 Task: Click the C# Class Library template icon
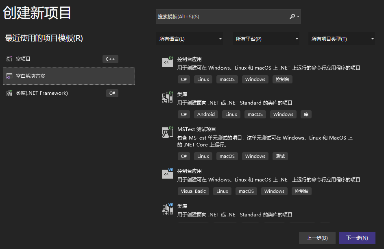click(168, 97)
